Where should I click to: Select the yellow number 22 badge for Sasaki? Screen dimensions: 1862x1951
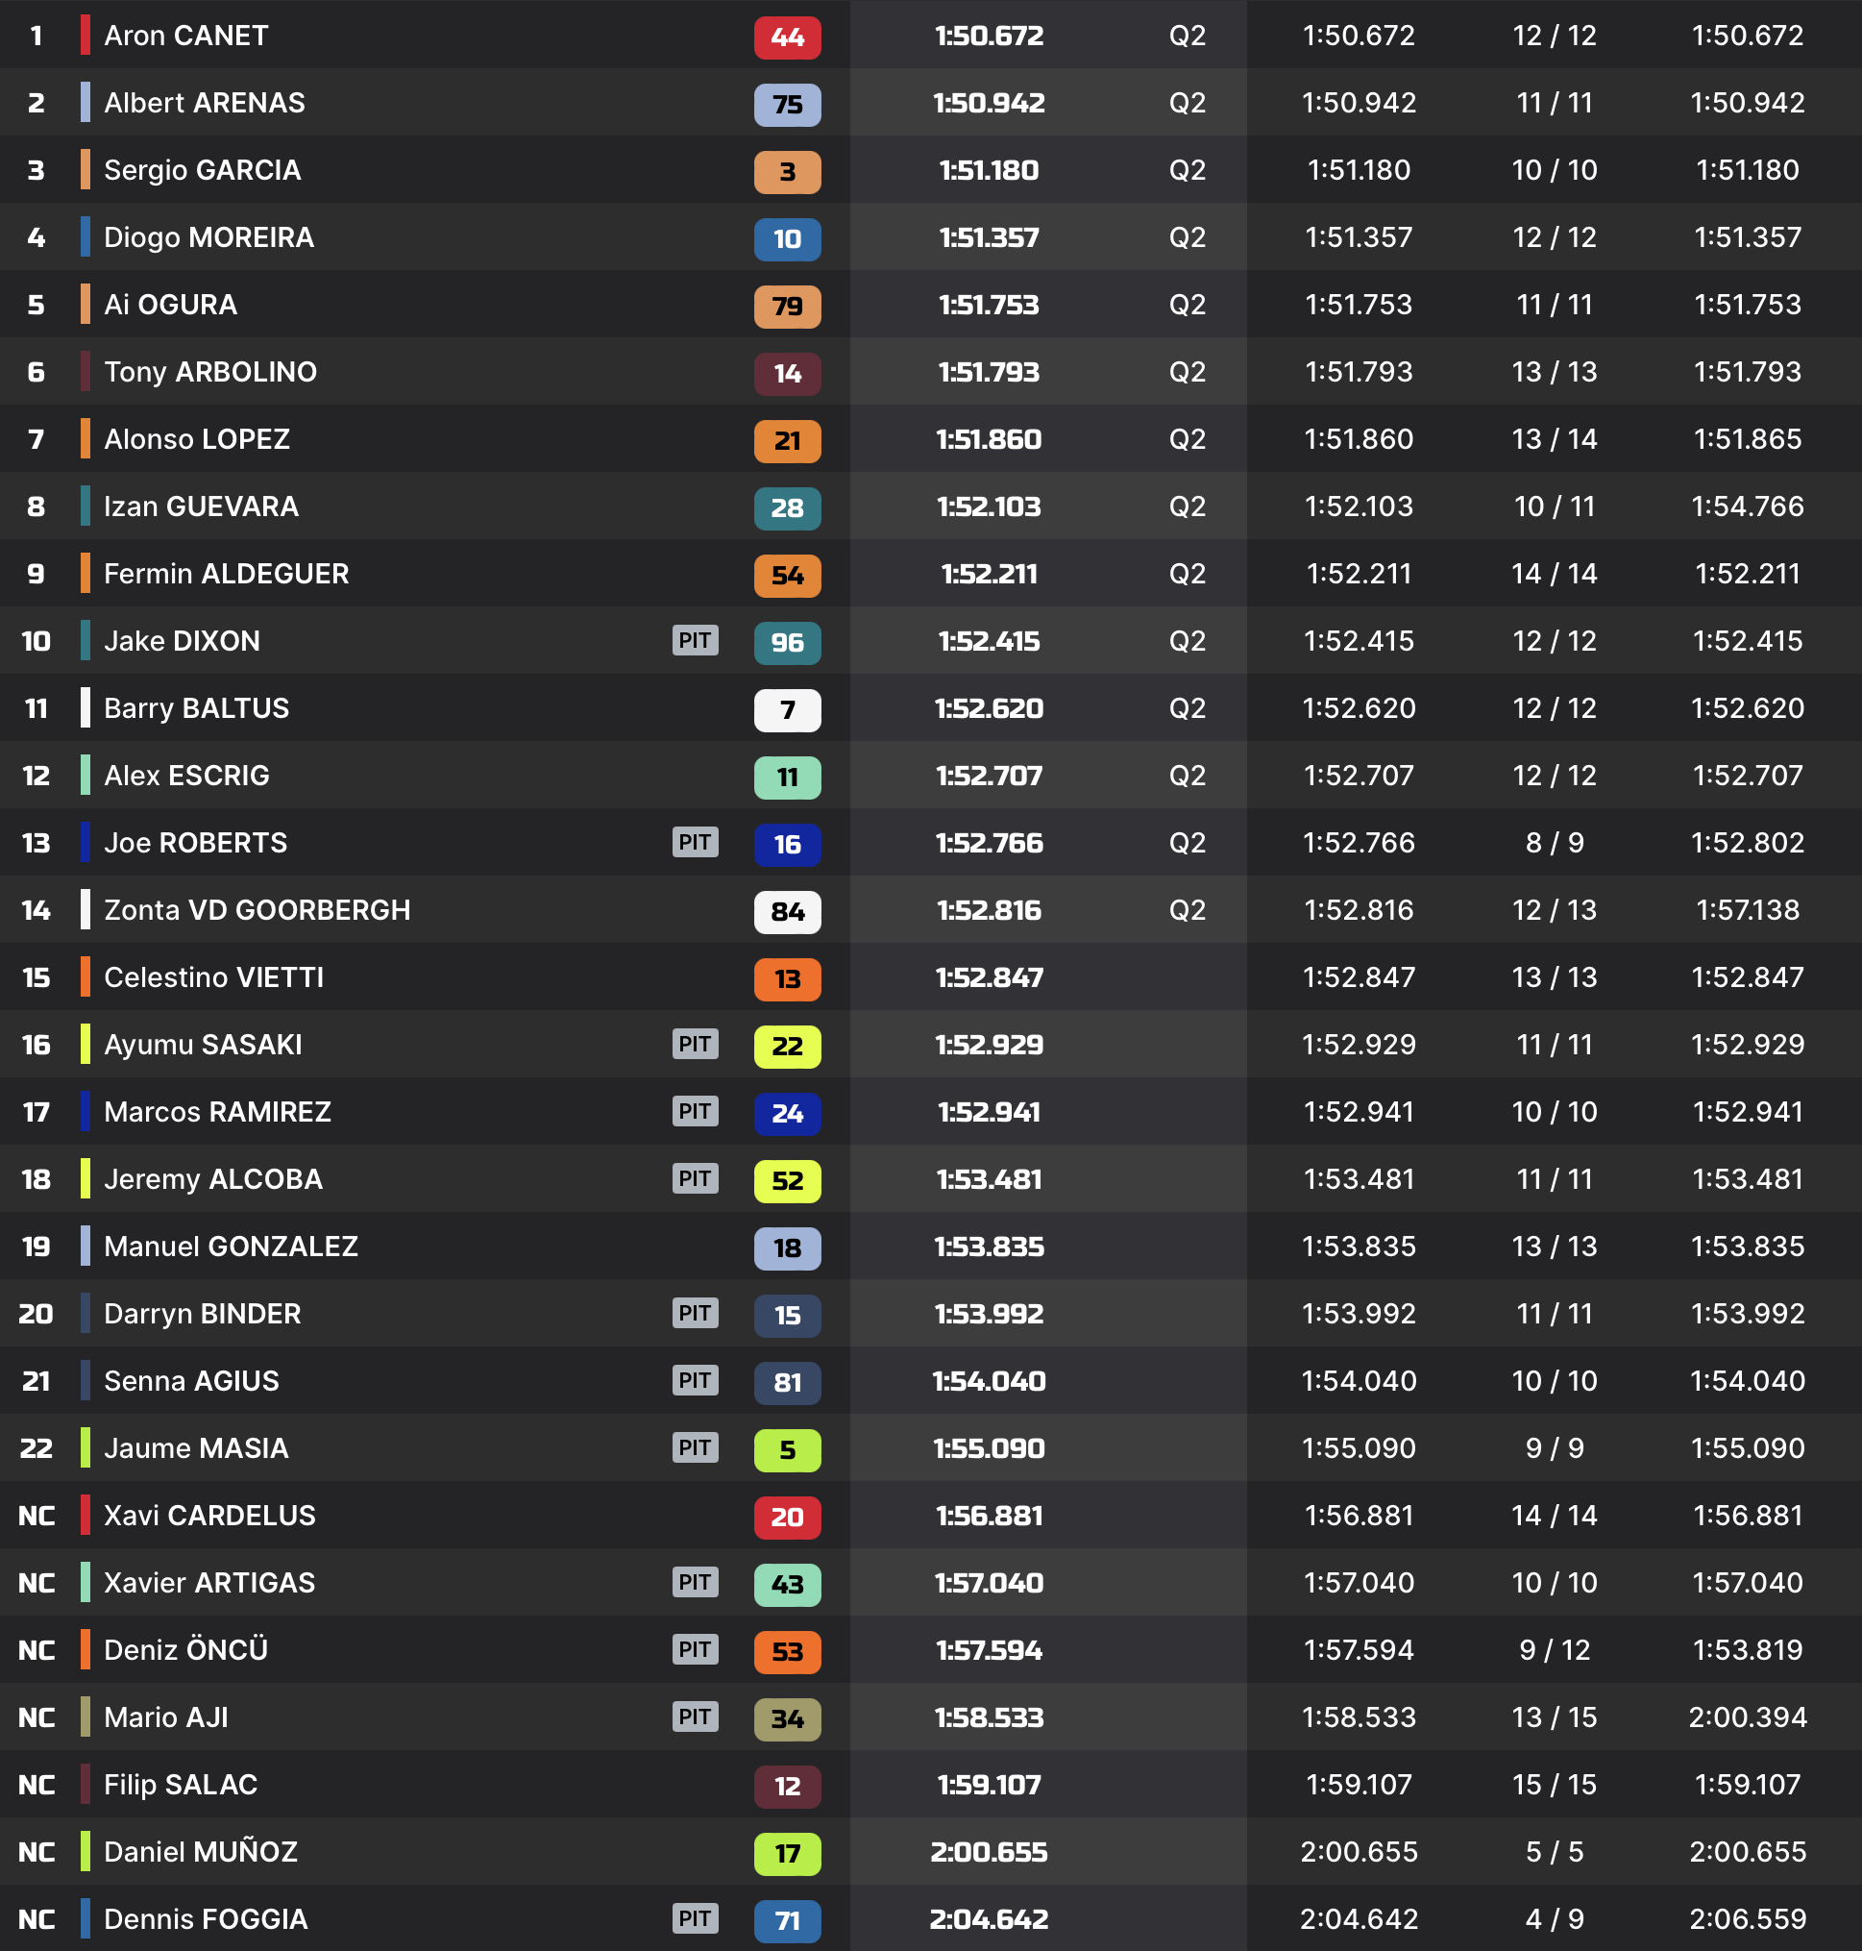tap(787, 1046)
